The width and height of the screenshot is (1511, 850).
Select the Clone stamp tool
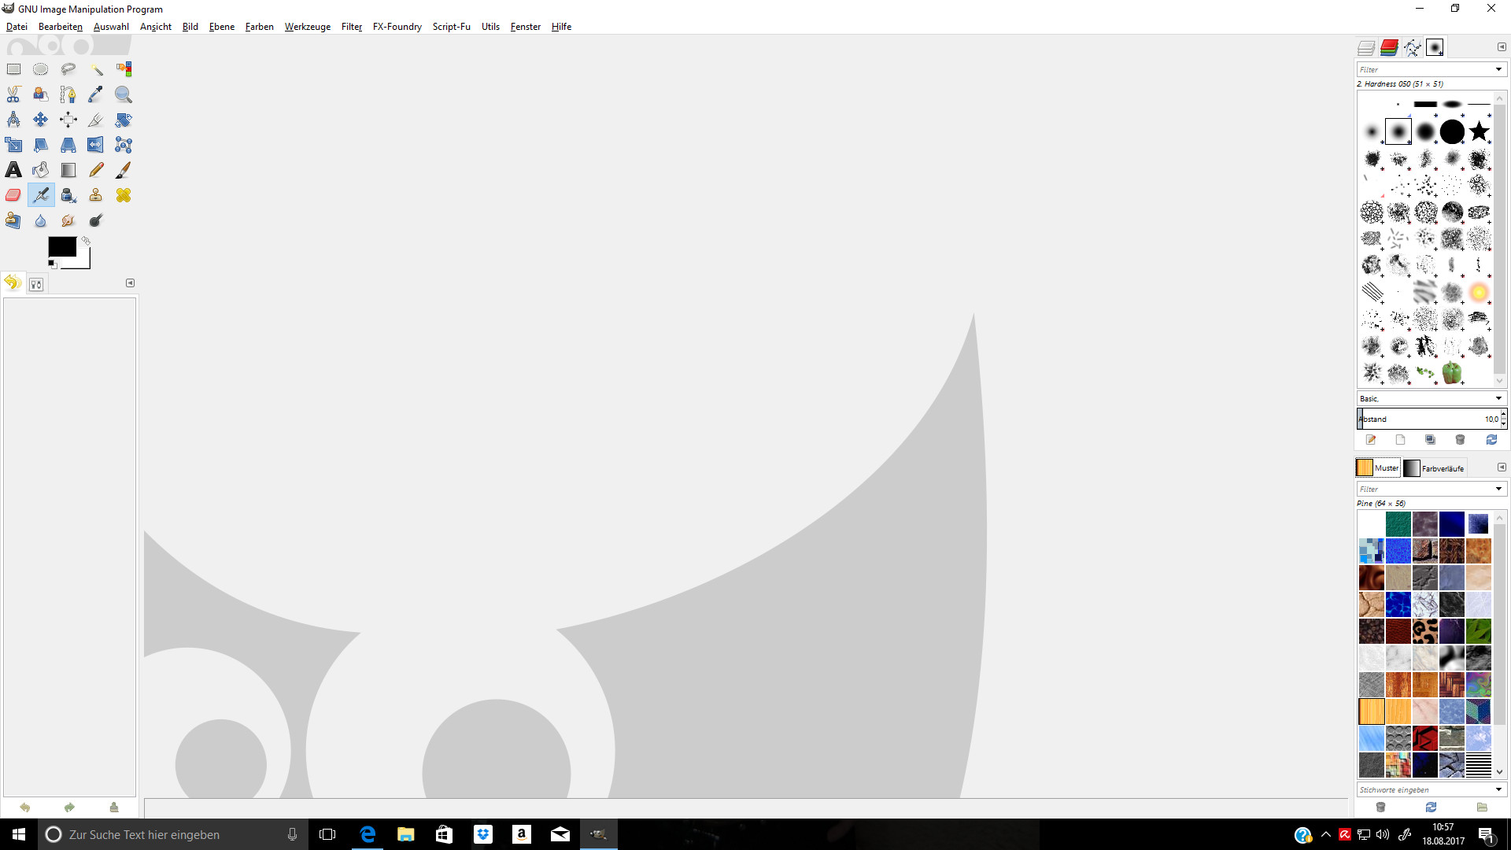click(x=96, y=195)
